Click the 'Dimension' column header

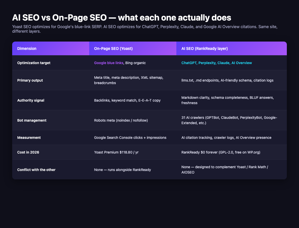(x=50, y=48)
